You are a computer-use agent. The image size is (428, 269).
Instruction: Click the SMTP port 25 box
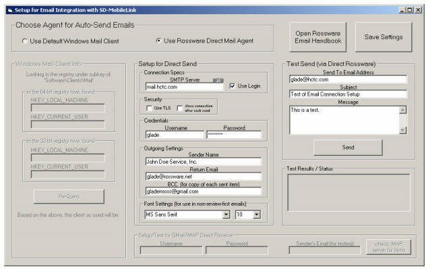point(218,80)
